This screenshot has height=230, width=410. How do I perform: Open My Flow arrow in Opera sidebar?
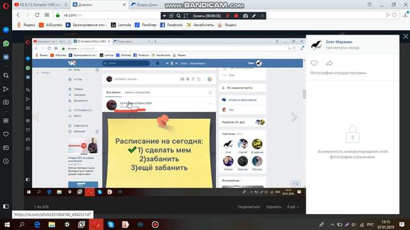tap(6, 89)
